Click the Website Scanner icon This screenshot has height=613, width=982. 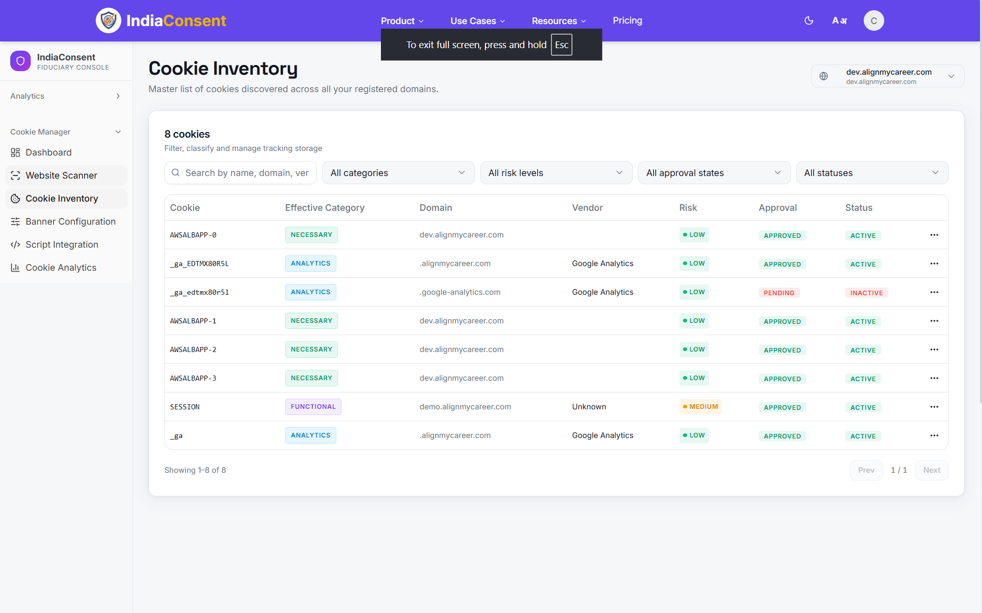(x=15, y=176)
